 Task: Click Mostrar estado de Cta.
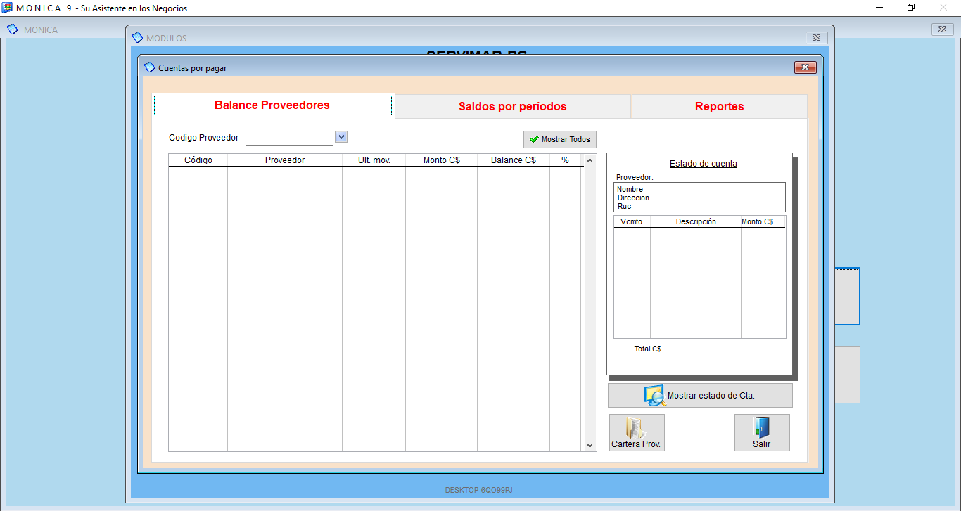[700, 395]
